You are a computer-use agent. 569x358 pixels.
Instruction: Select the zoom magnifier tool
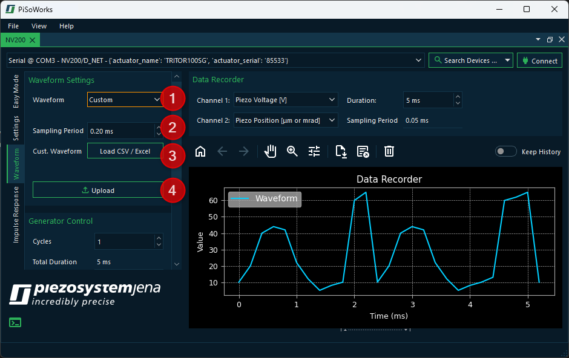click(292, 151)
